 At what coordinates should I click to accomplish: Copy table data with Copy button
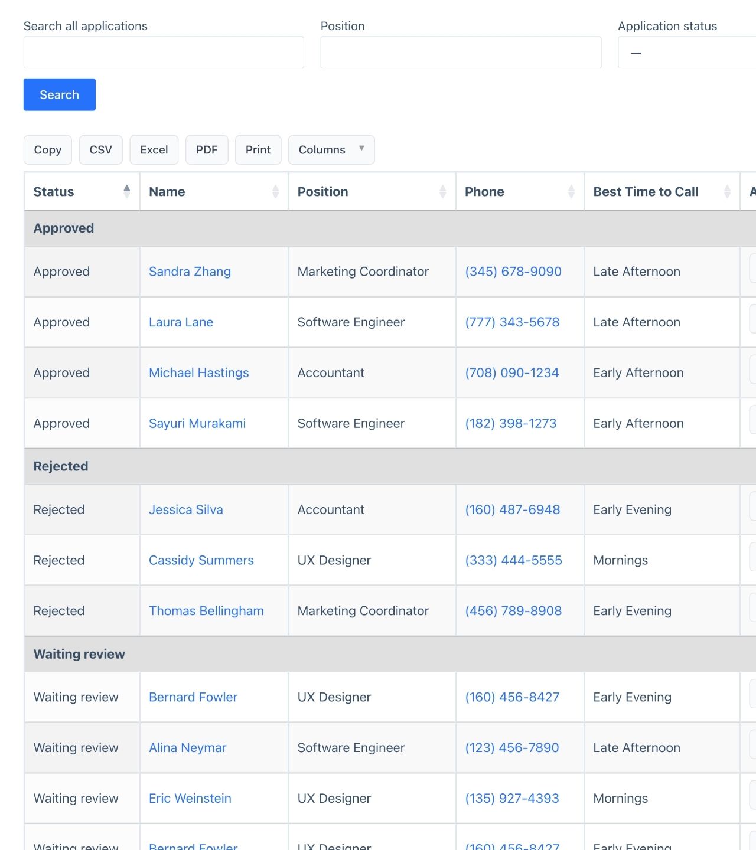[x=47, y=150]
